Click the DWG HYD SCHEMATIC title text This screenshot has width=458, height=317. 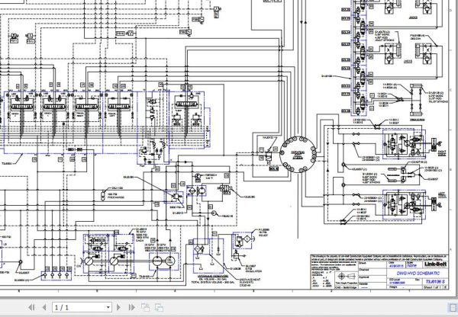[418, 274]
